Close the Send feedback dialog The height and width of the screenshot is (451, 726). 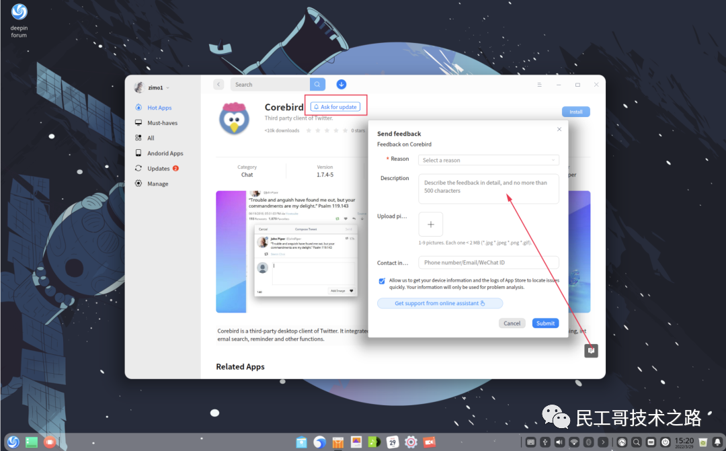point(559,129)
